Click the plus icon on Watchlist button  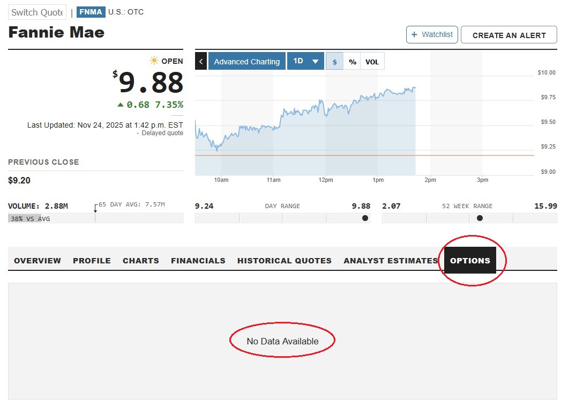tap(414, 35)
